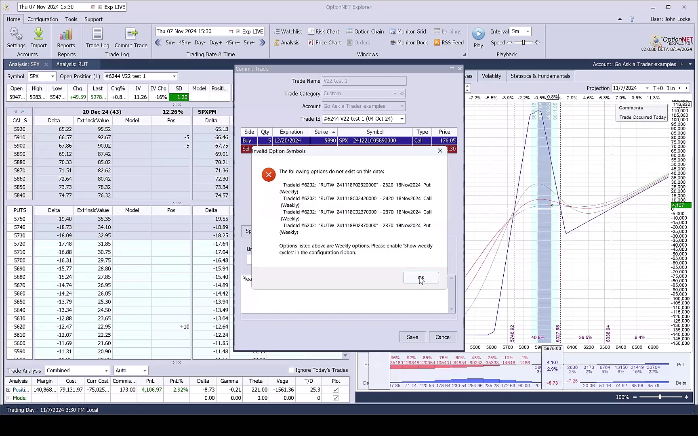Open the Price Chart window
Viewport: 698px width, 436px height.
coord(324,42)
